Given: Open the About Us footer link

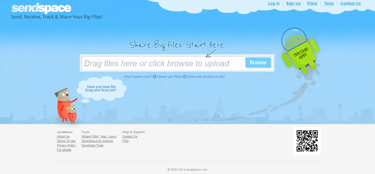Looking at the screenshot, I should coord(63,136).
